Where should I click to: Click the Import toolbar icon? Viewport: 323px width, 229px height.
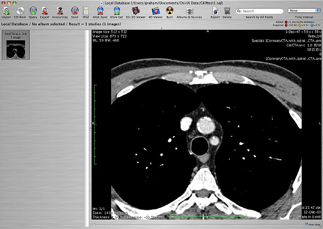point(6,11)
